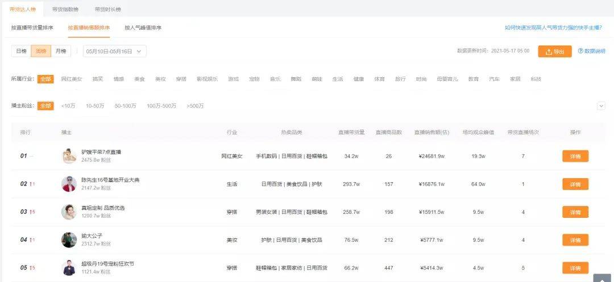Switch to the 带货达人榜 tab
Image resolution: width=614 pixels, height=282 pixels.
click(x=23, y=9)
